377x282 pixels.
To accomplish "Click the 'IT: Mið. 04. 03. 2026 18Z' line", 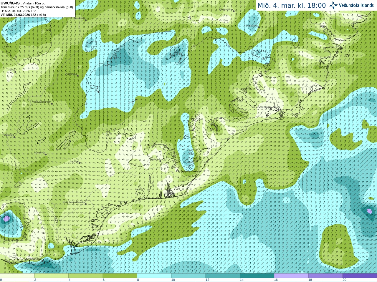I will pos(19,11).
